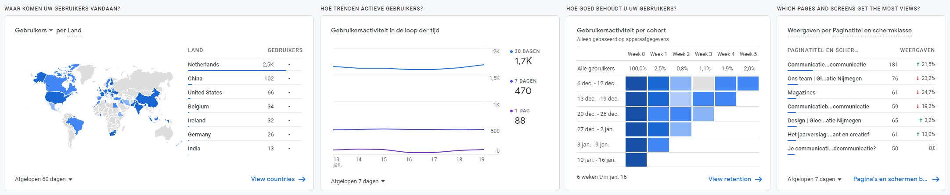Click the 7 dagen legend dot
Screen dimensions: 950x195
pos(511,81)
